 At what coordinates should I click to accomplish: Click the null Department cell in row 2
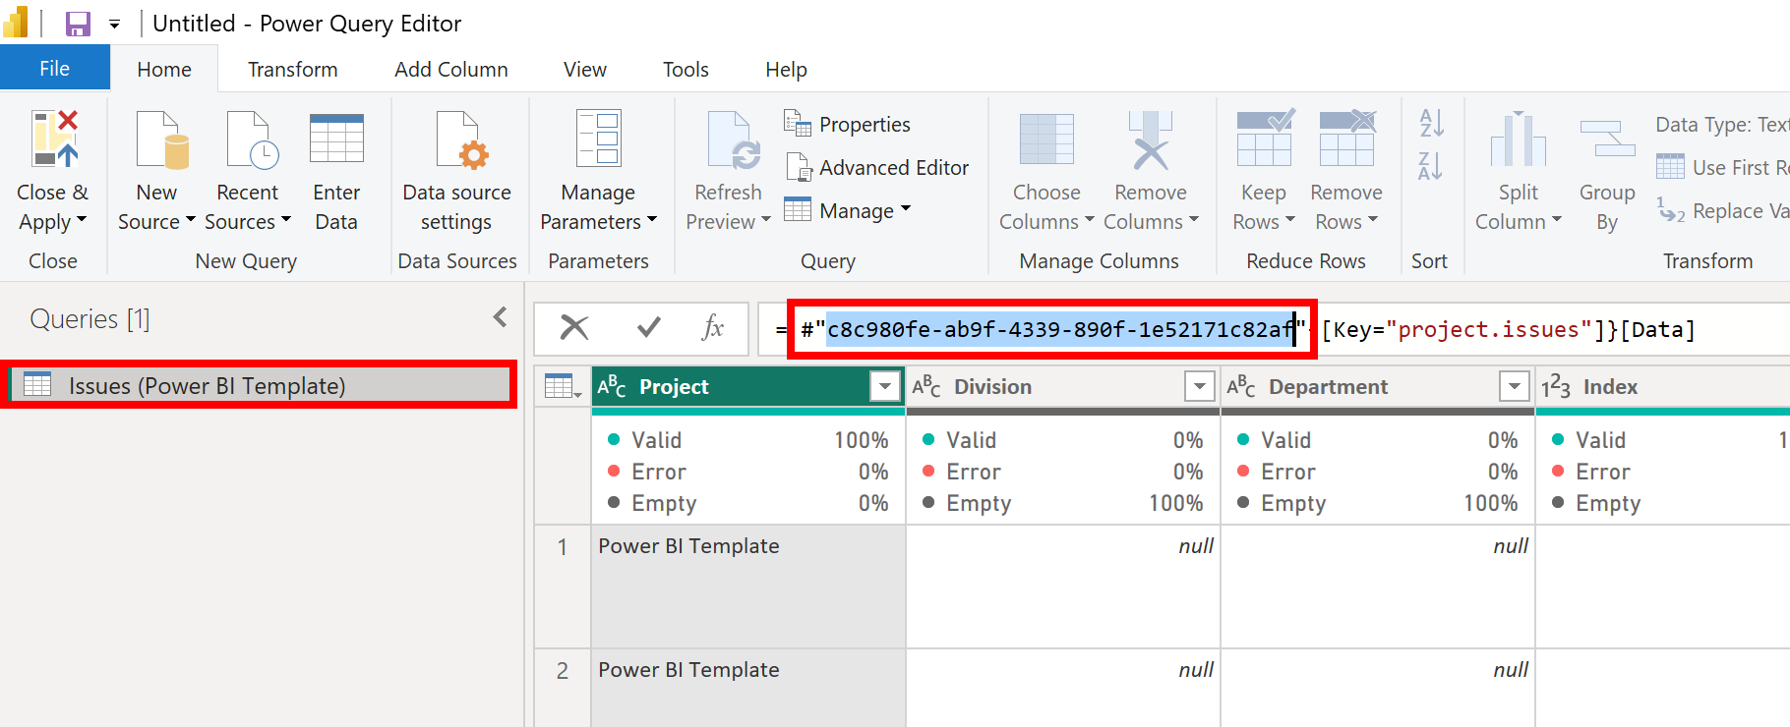[x=1378, y=688]
